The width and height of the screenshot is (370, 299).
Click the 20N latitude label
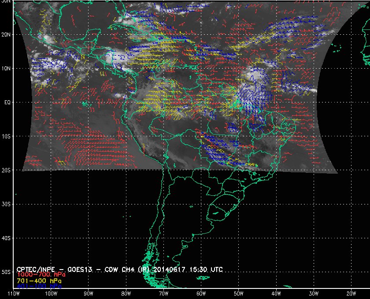[6, 35]
